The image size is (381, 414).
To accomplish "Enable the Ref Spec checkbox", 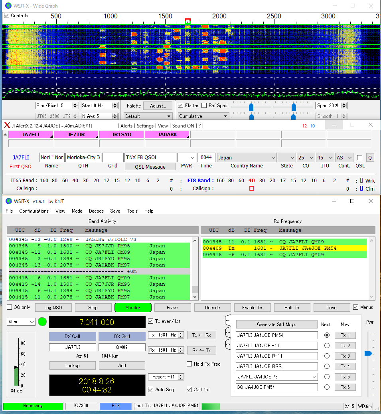I will click(x=204, y=105).
